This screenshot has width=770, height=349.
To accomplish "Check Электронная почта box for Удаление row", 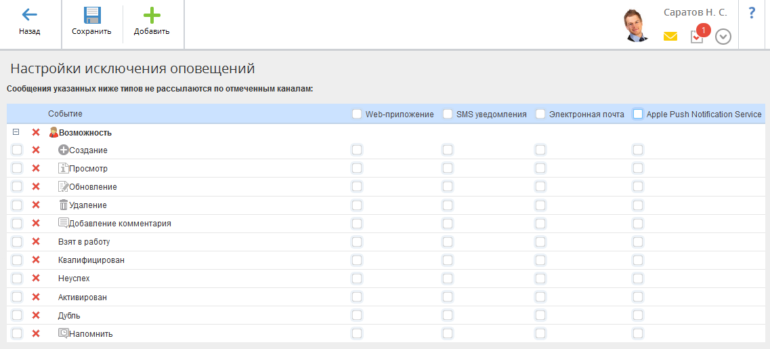I will pos(540,205).
